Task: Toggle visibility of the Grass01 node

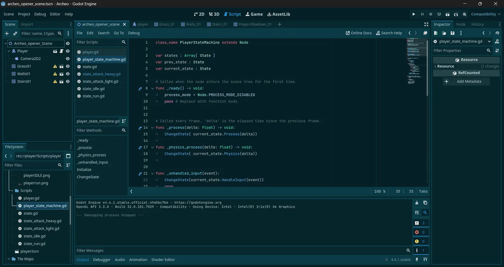Action: point(68,66)
